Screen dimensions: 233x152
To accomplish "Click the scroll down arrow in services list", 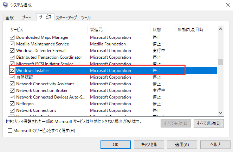I will point(220,112).
